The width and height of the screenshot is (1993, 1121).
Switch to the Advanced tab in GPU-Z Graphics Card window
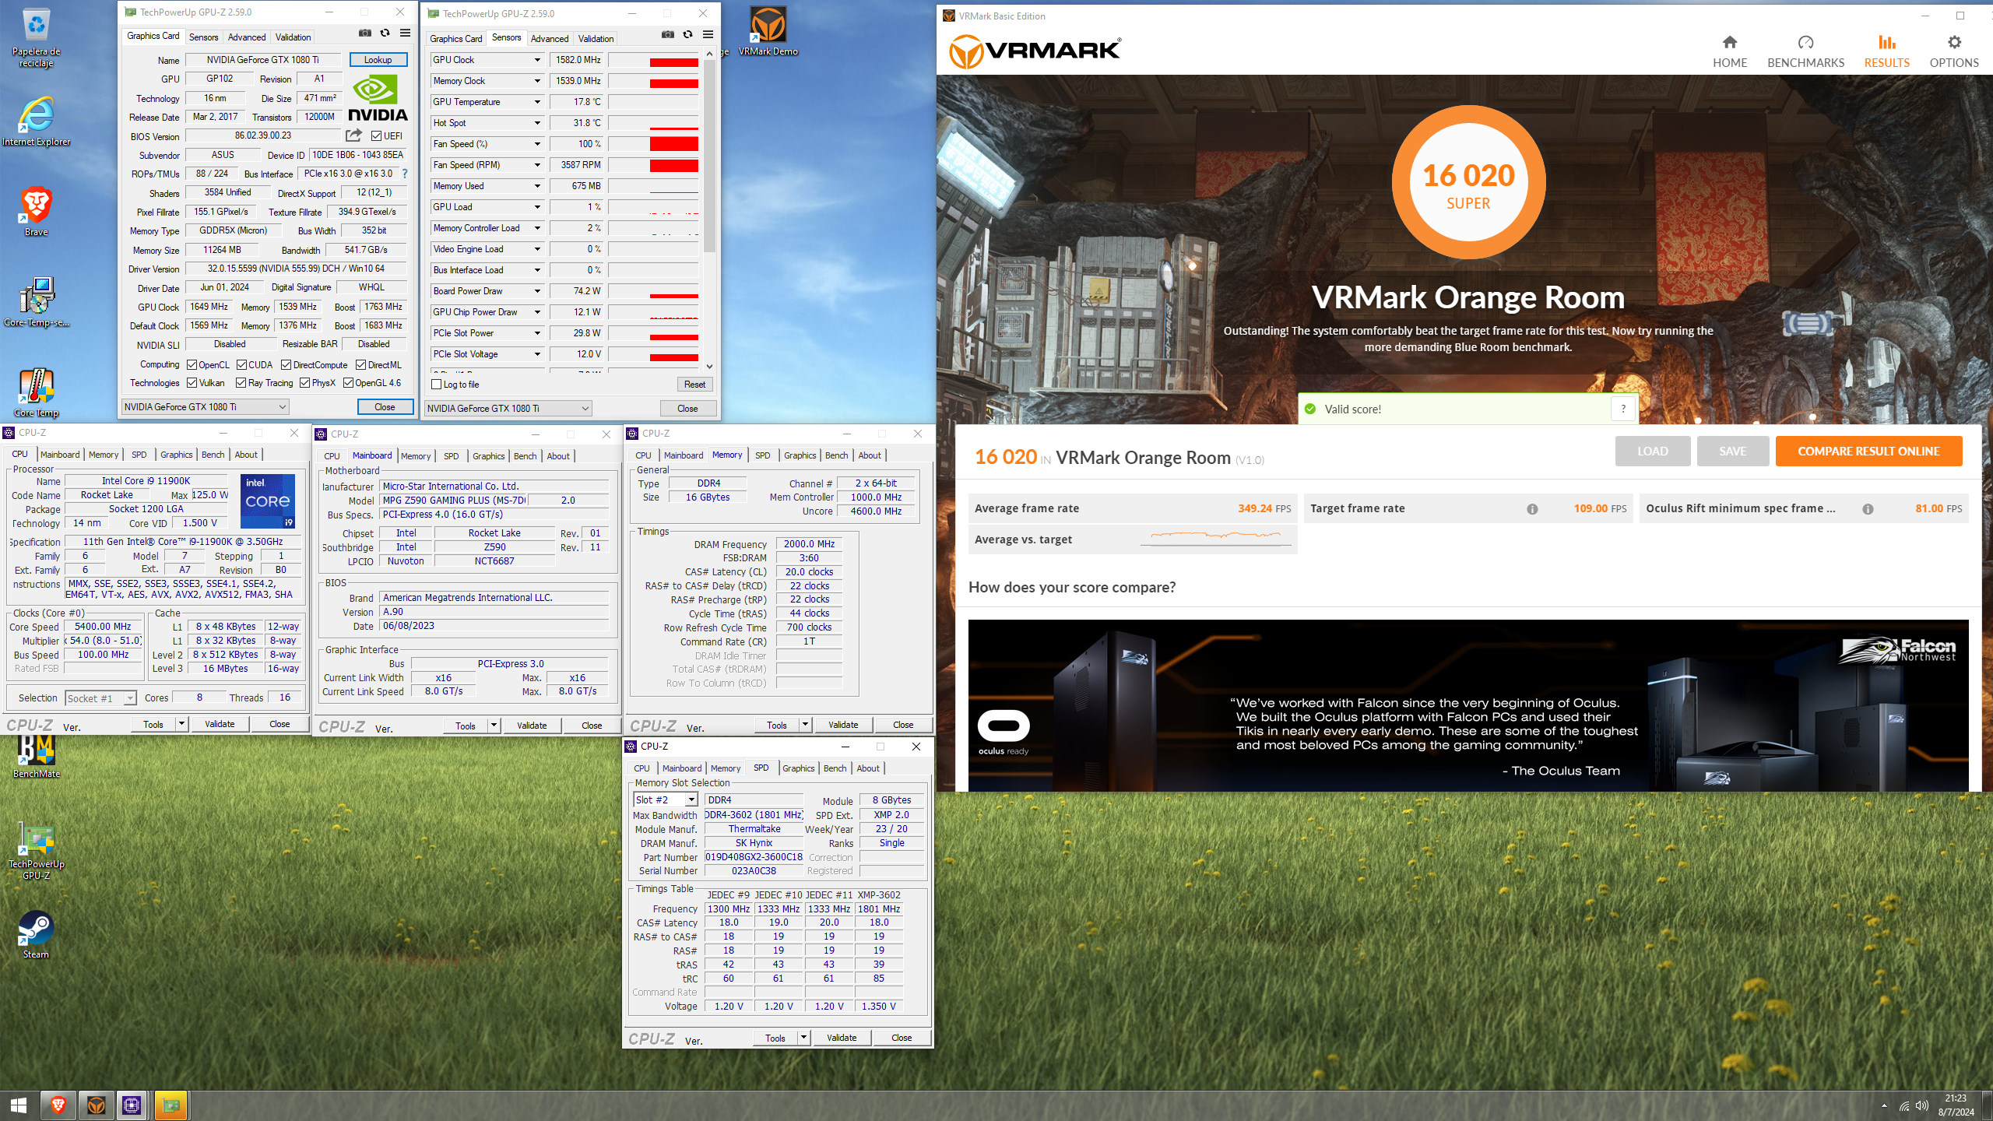[x=247, y=37]
